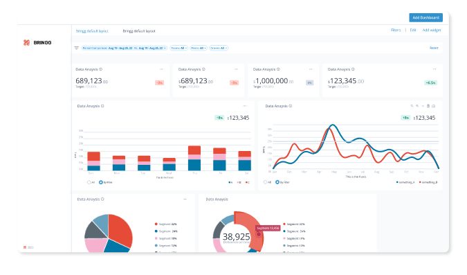Open more menu on $689,123 card
Viewport: 467px width, 275px height.
[x=236, y=69]
